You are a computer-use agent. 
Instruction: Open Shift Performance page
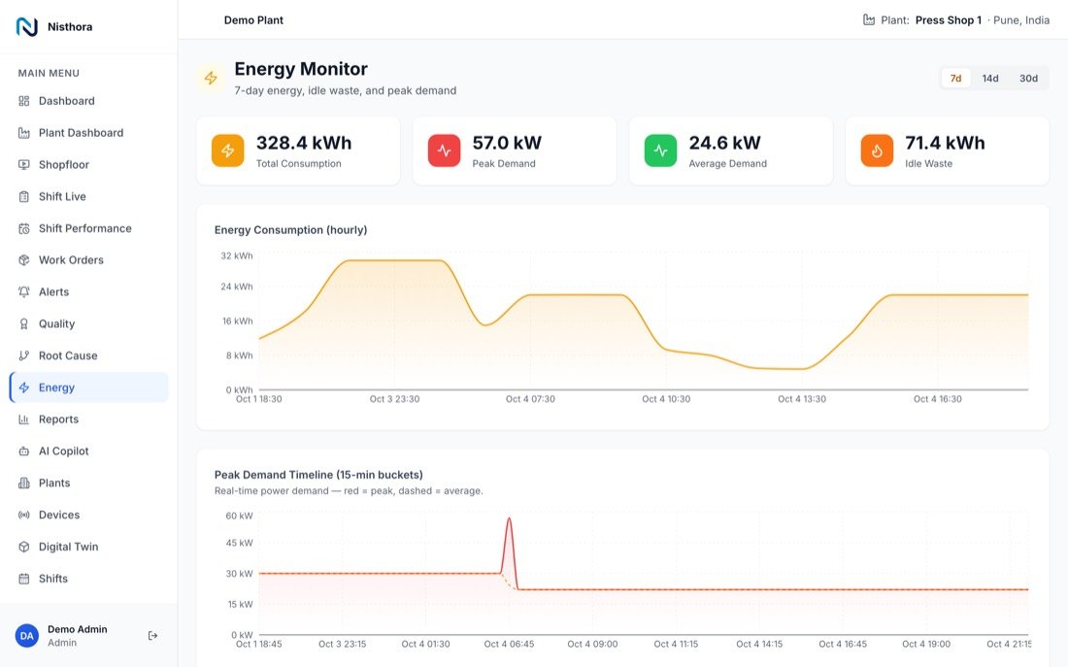point(89,228)
